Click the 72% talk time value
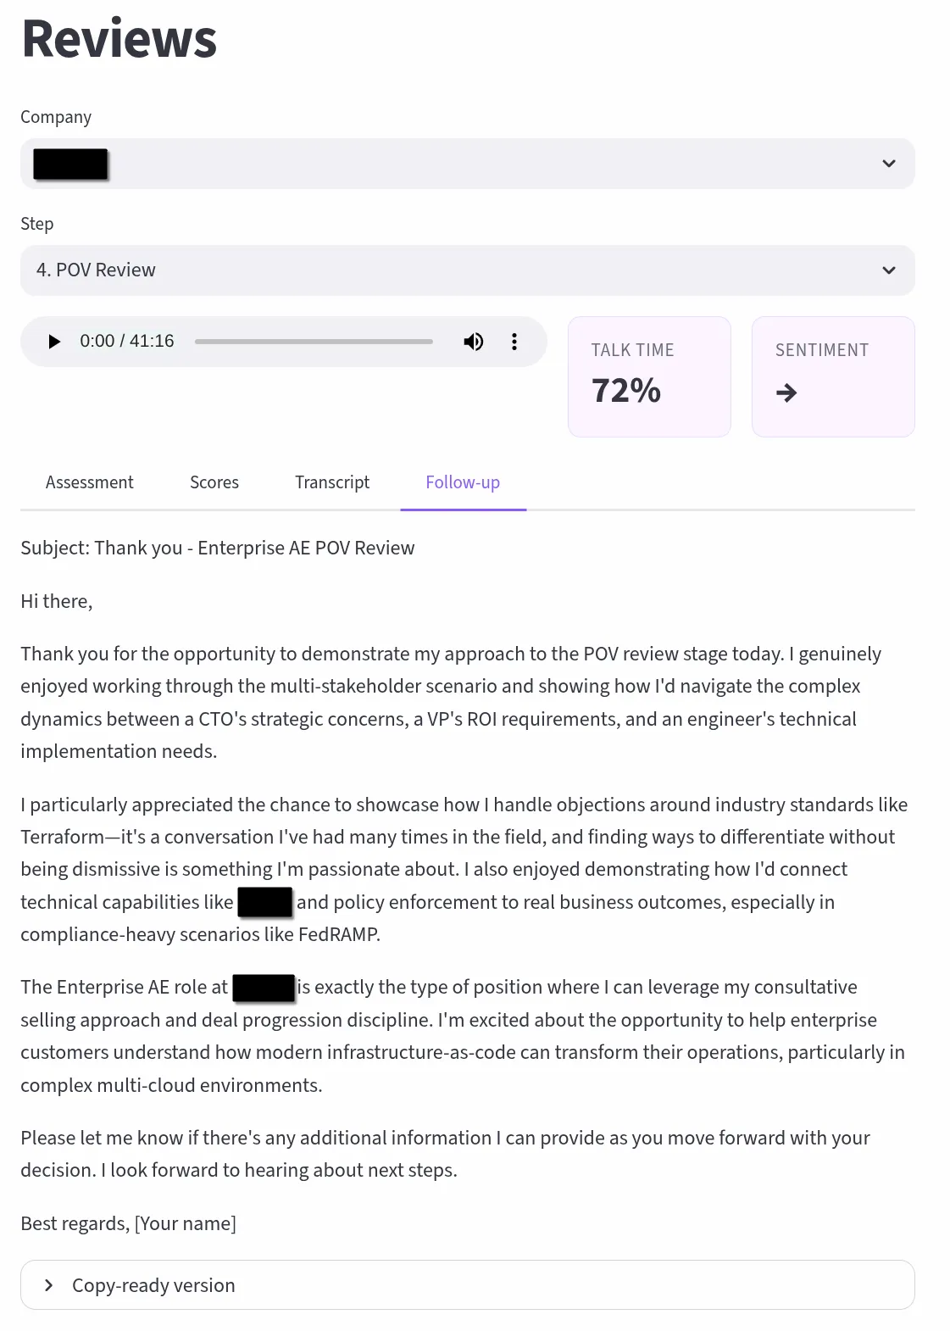 (x=625, y=391)
